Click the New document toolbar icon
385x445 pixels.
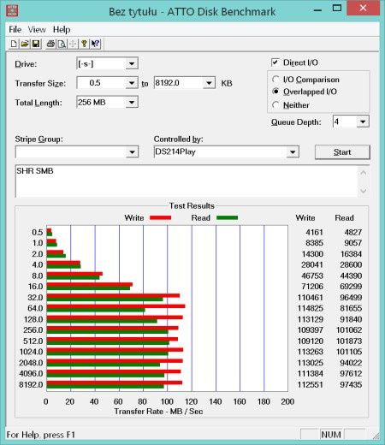pos(14,44)
